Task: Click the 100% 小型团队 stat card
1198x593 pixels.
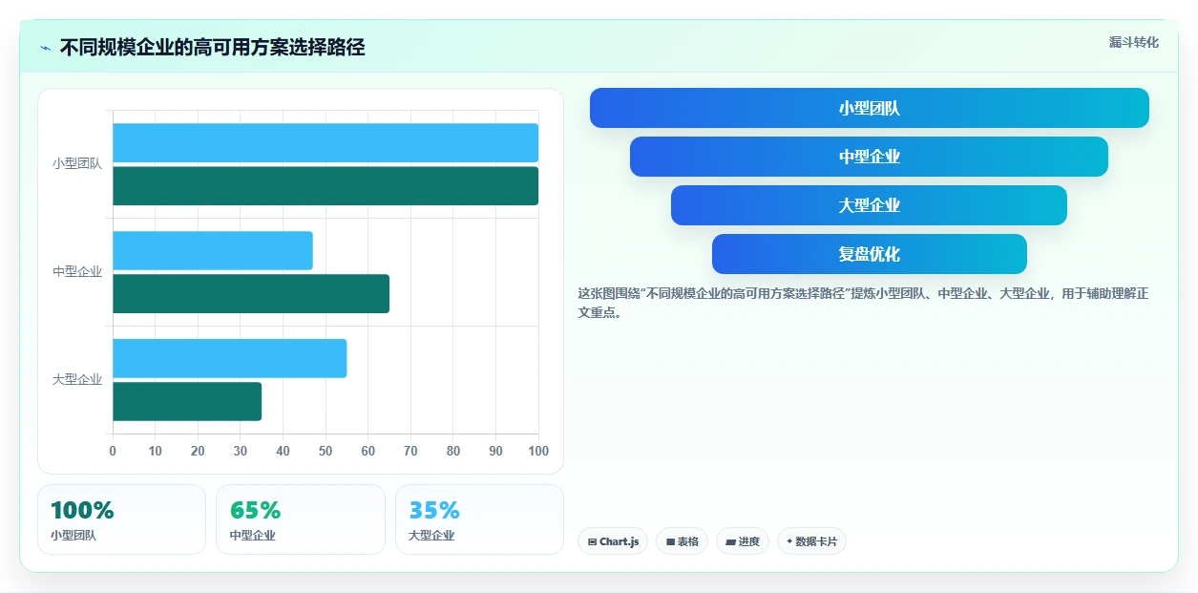Action: tap(121, 519)
